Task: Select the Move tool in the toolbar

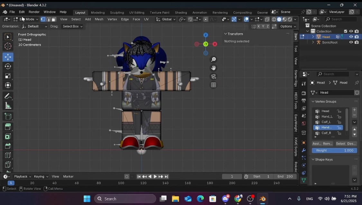Action: 8,57
